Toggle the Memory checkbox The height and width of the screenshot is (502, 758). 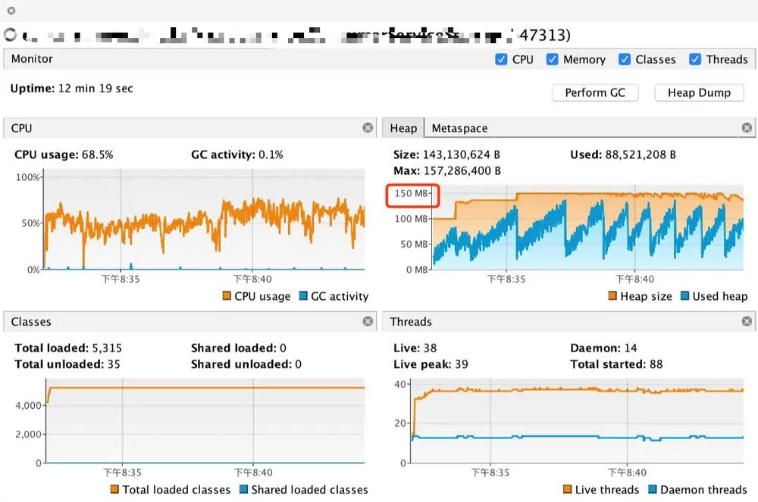pyautogui.click(x=552, y=59)
